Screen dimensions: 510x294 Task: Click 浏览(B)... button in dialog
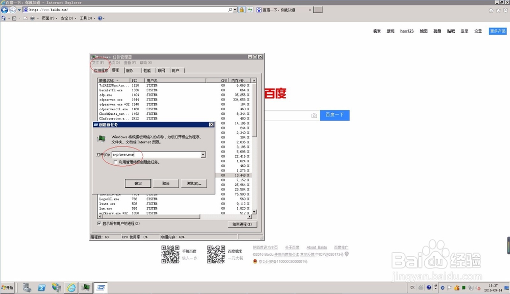194,183
